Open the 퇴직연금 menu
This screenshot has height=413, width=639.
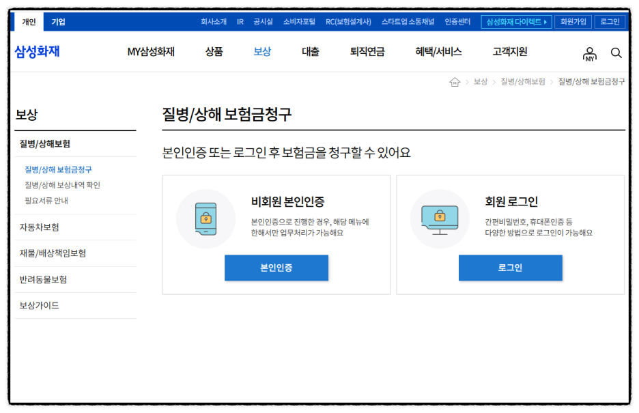[x=367, y=52]
